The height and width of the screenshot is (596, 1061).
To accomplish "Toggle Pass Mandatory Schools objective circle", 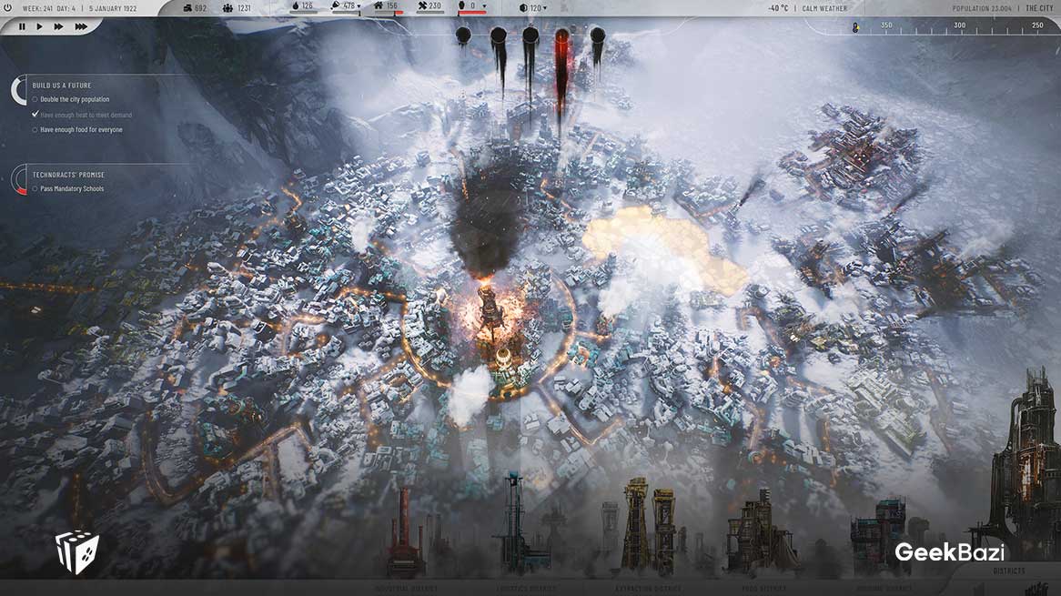I will tap(35, 188).
